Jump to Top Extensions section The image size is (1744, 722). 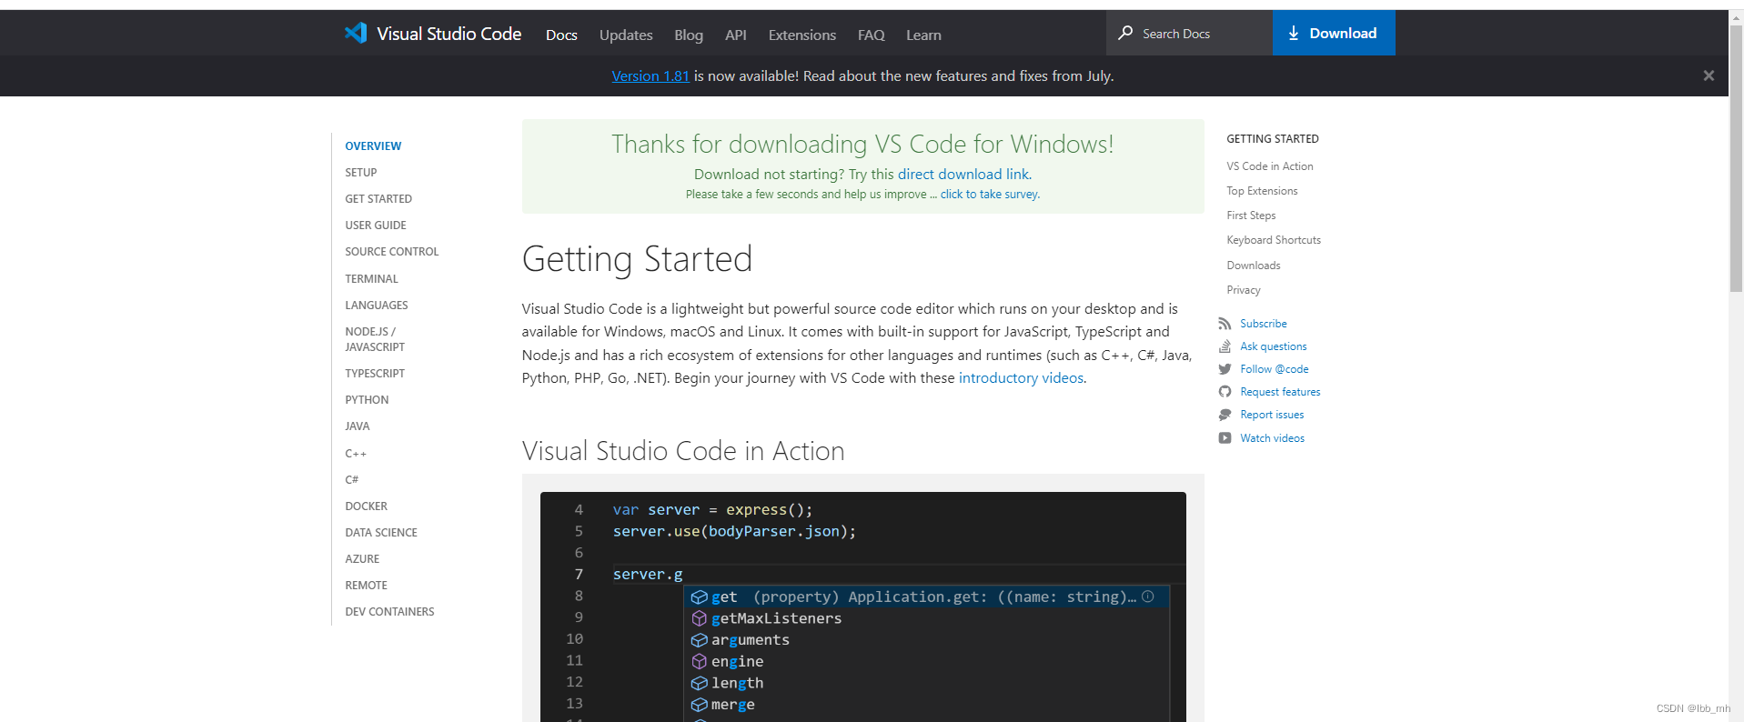[x=1262, y=191]
